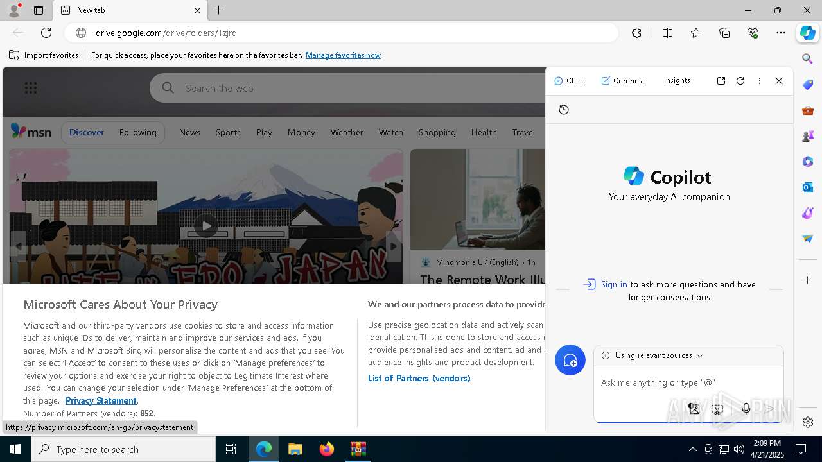Add an image to Copilot prompt
Screen dimensions: 822x462
(x=694, y=408)
